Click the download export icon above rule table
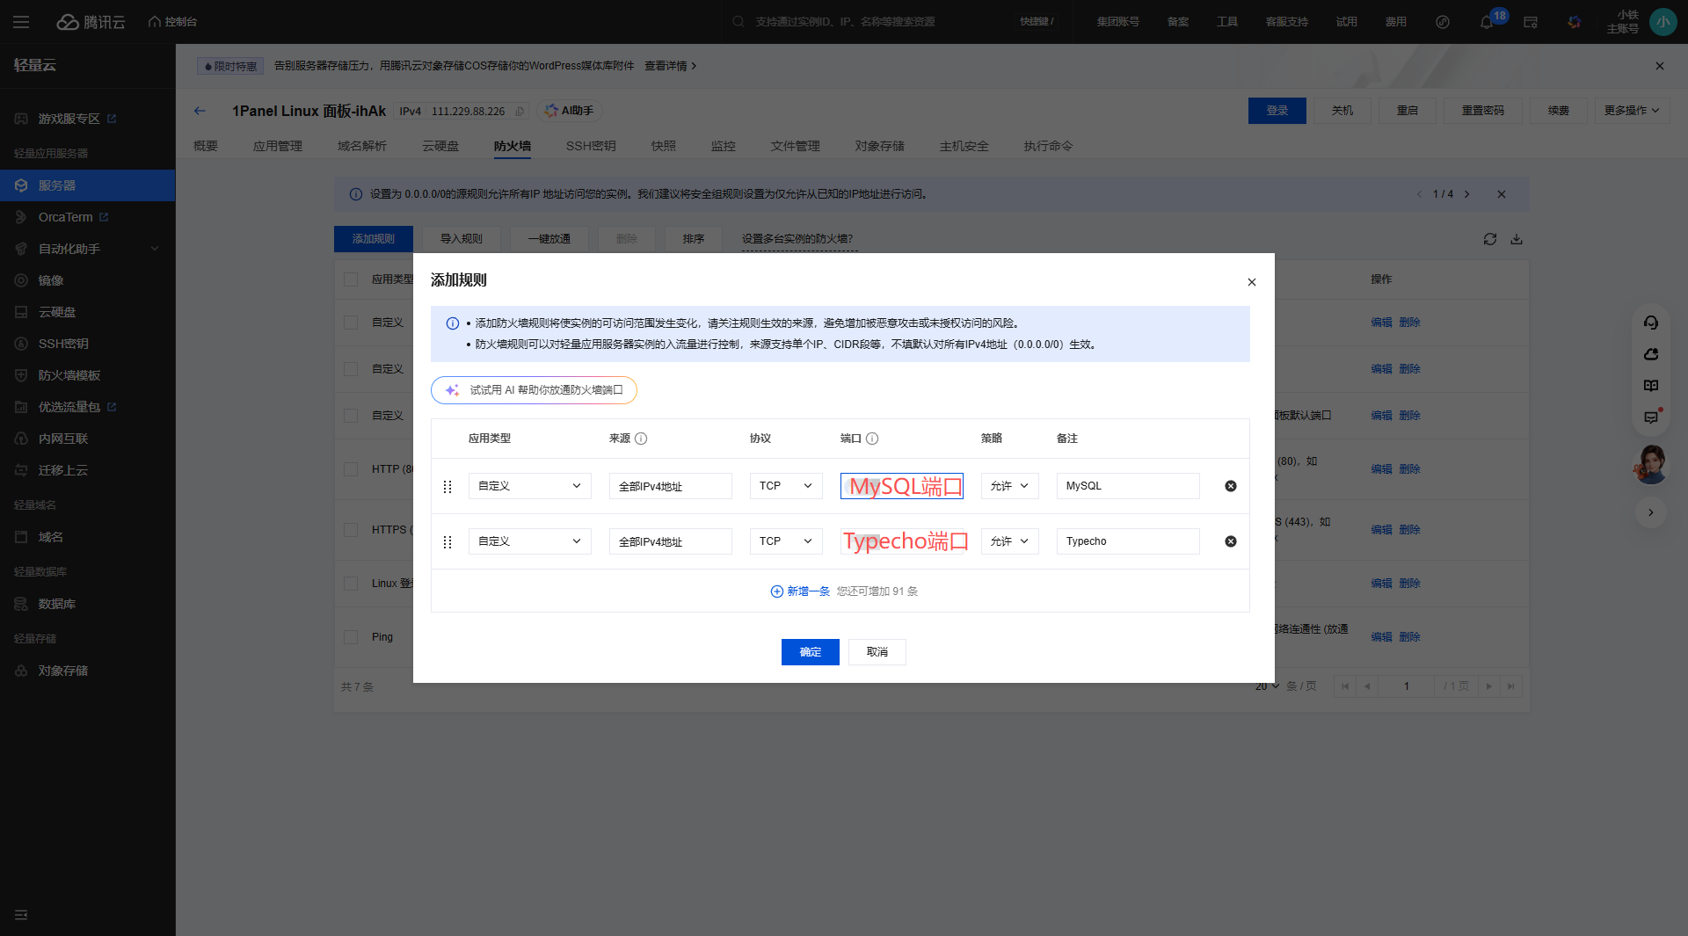The image size is (1688, 936). tap(1517, 239)
